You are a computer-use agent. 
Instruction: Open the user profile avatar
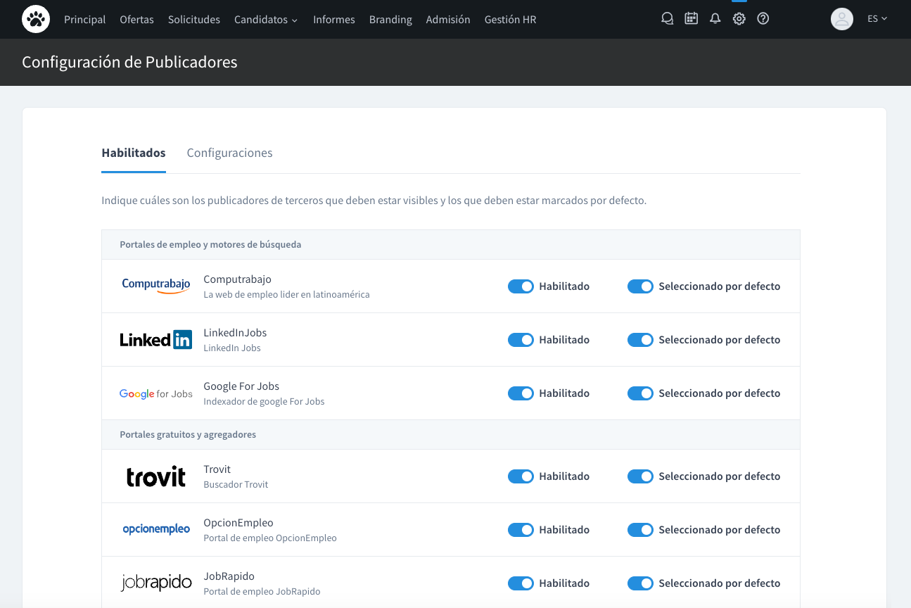[841, 19]
